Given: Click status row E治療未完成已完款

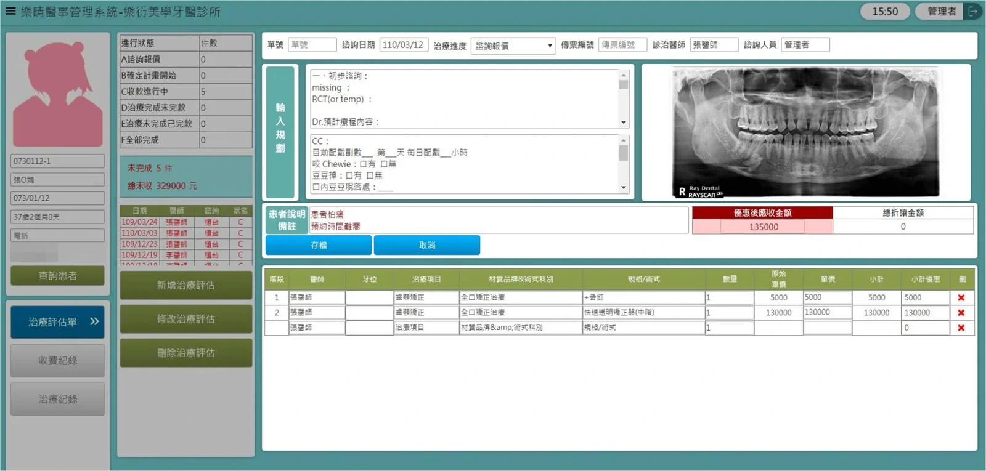Looking at the screenshot, I should click(x=185, y=124).
